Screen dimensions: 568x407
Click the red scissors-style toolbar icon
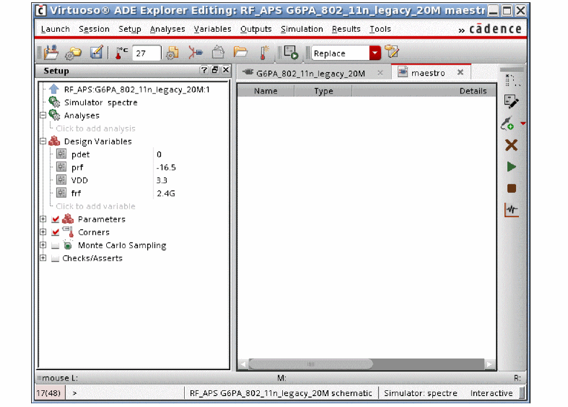pos(195,53)
